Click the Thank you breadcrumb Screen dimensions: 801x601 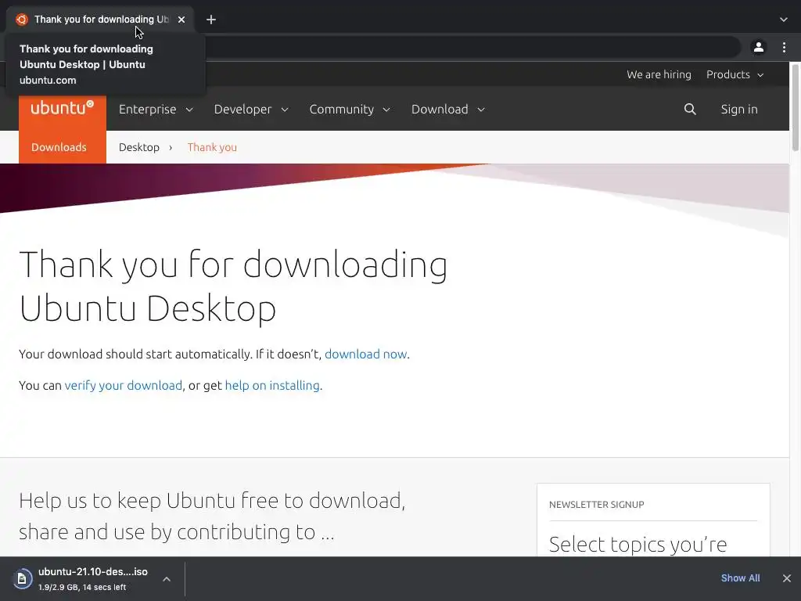pyautogui.click(x=212, y=147)
